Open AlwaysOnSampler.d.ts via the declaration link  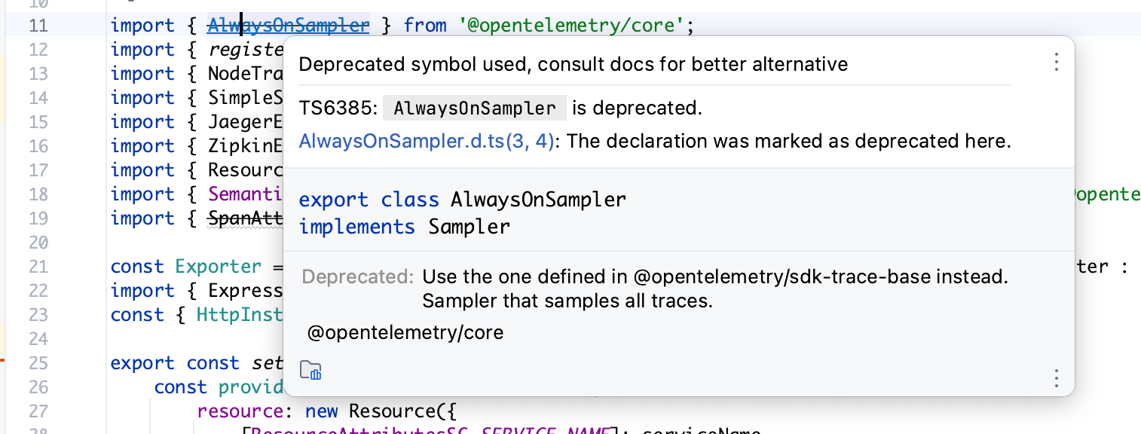click(426, 141)
